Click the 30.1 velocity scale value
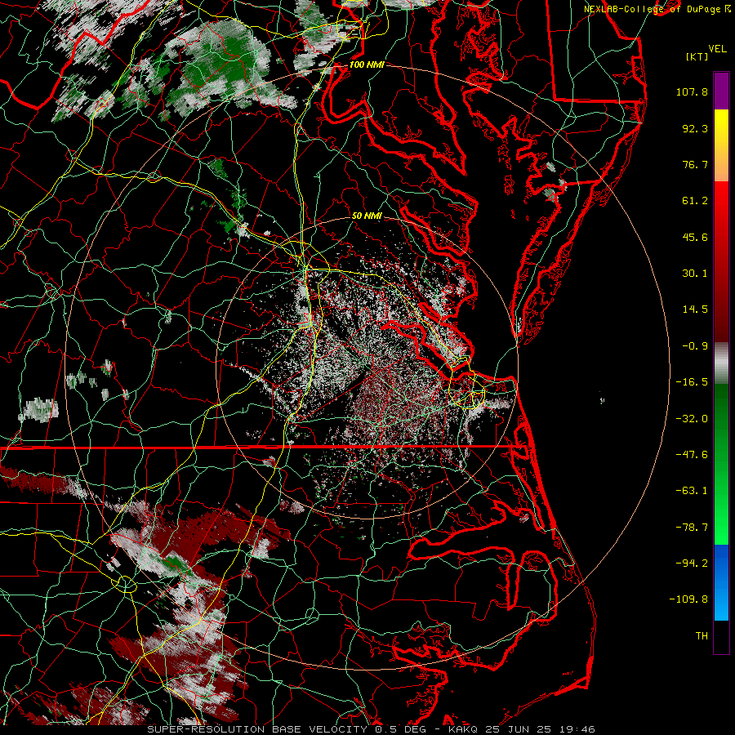Screen dimensions: 735x735 pyautogui.click(x=695, y=274)
